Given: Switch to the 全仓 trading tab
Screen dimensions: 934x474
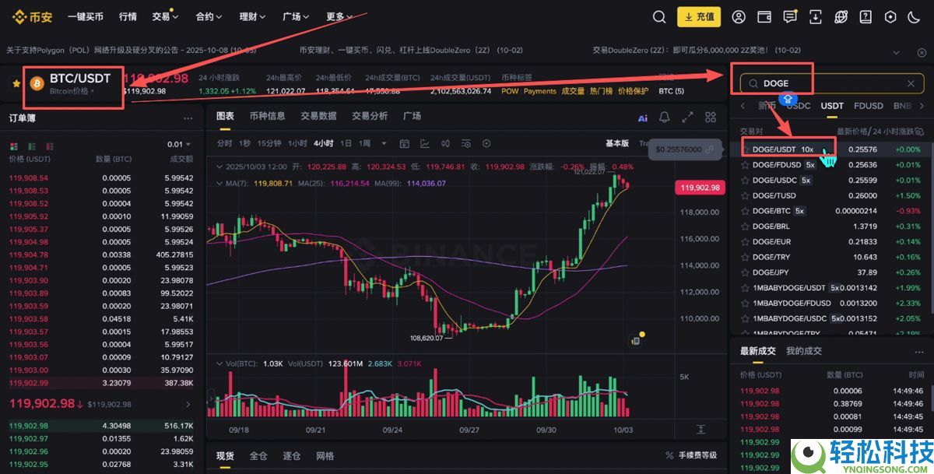Looking at the screenshot, I should click(258, 456).
